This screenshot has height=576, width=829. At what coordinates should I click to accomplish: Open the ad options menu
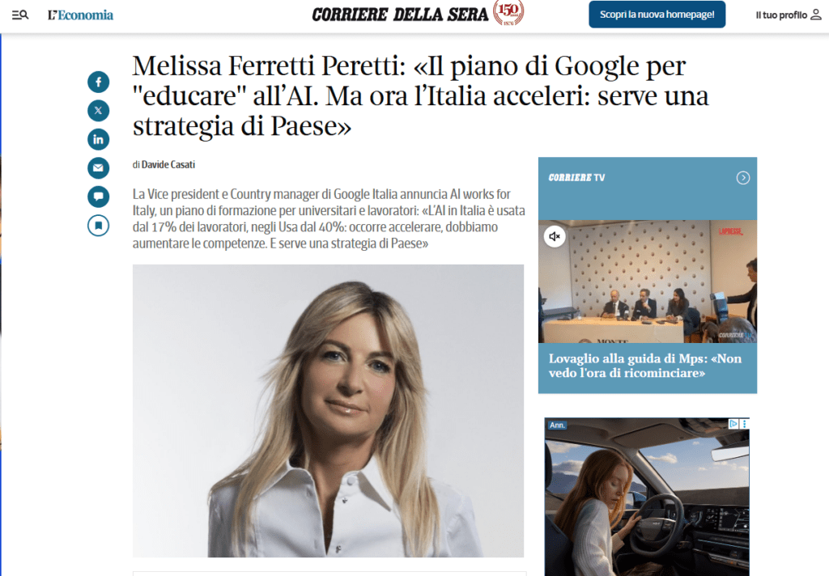tap(745, 424)
